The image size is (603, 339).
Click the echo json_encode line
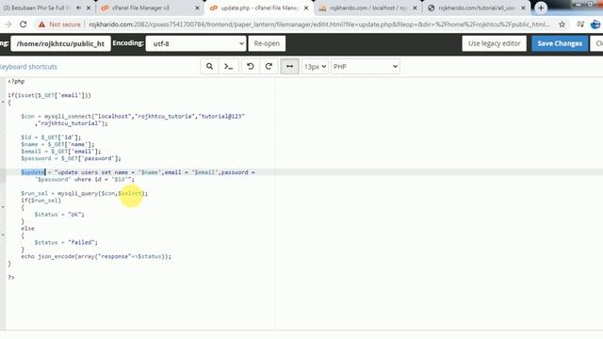(96, 256)
